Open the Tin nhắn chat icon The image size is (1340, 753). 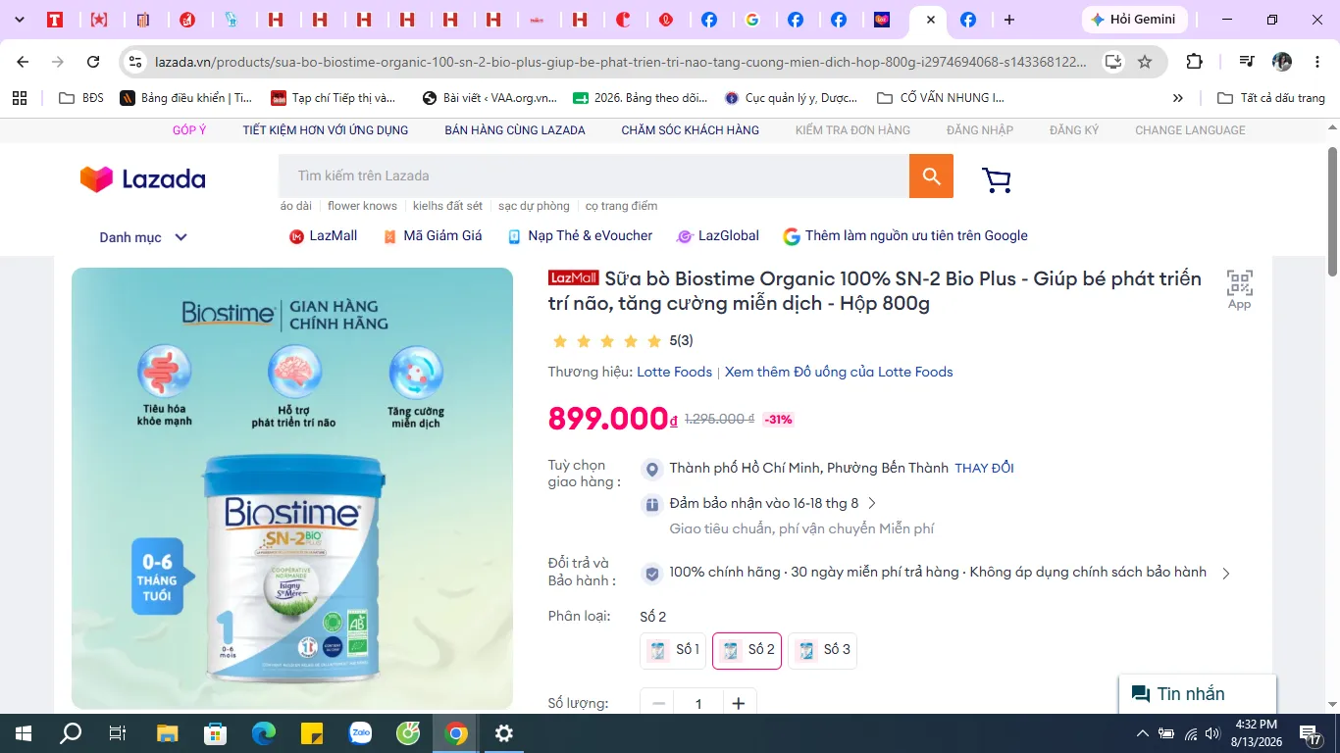[x=1141, y=694]
